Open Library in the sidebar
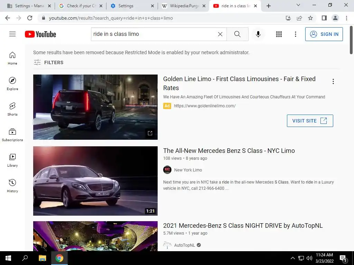The width and height of the screenshot is (354, 265). 12,160
